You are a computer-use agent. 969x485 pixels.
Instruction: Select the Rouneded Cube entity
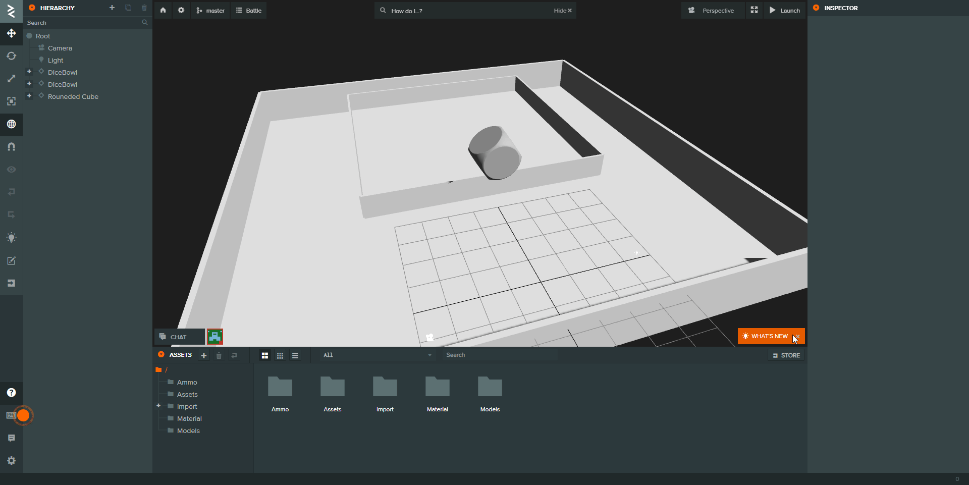(x=73, y=96)
